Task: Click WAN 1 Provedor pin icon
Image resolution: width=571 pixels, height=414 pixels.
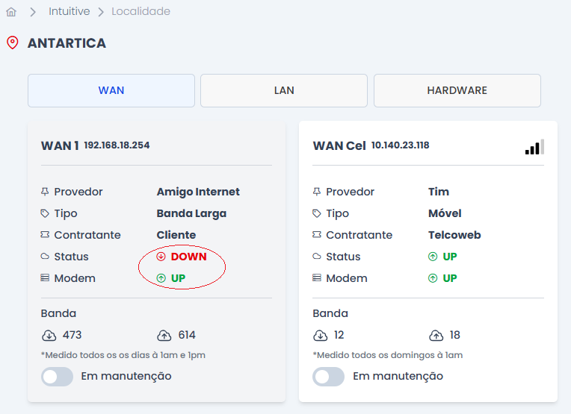Action: pyautogui.click(x=45, y=192)
